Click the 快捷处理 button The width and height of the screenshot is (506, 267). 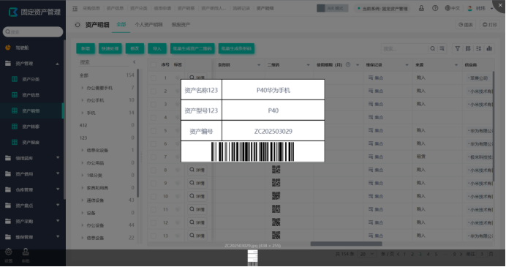[x=110, y=48]
